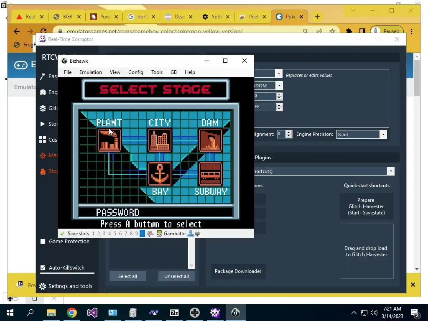Screen dimensions: 428x321
Task: Open the View menu in Bizhawk
Action: pos(115,72)
